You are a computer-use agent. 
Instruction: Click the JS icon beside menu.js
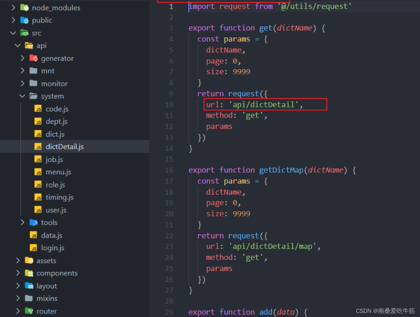pyautogui.click(x=38, y=172)
